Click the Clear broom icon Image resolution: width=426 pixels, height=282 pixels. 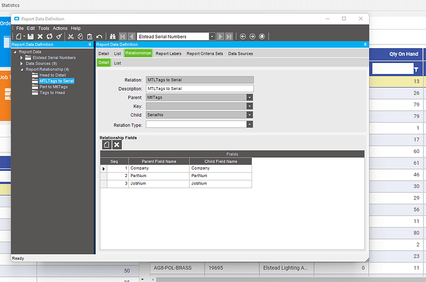click(59, 36)
